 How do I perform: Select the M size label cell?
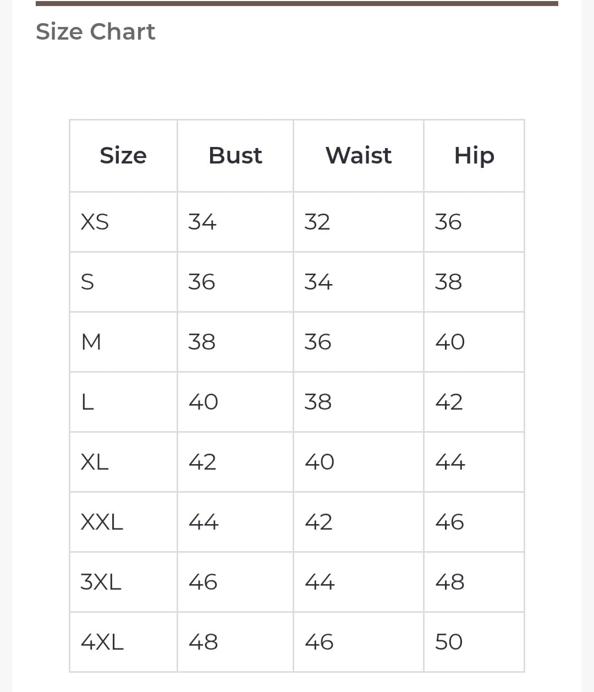pos(91,342)
